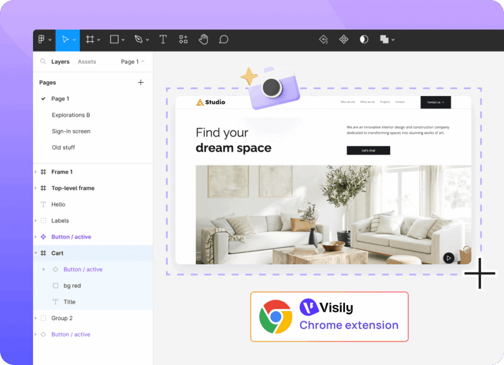504x365 pixels.
Task: Open the Resources components tool
Action: (x=183, y=39)
